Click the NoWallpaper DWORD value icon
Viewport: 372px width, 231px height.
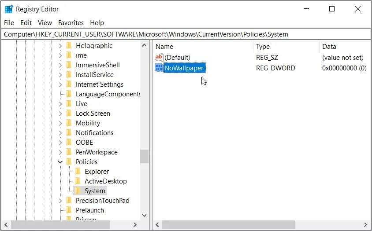pyautogui.click(x=159, y=68)
